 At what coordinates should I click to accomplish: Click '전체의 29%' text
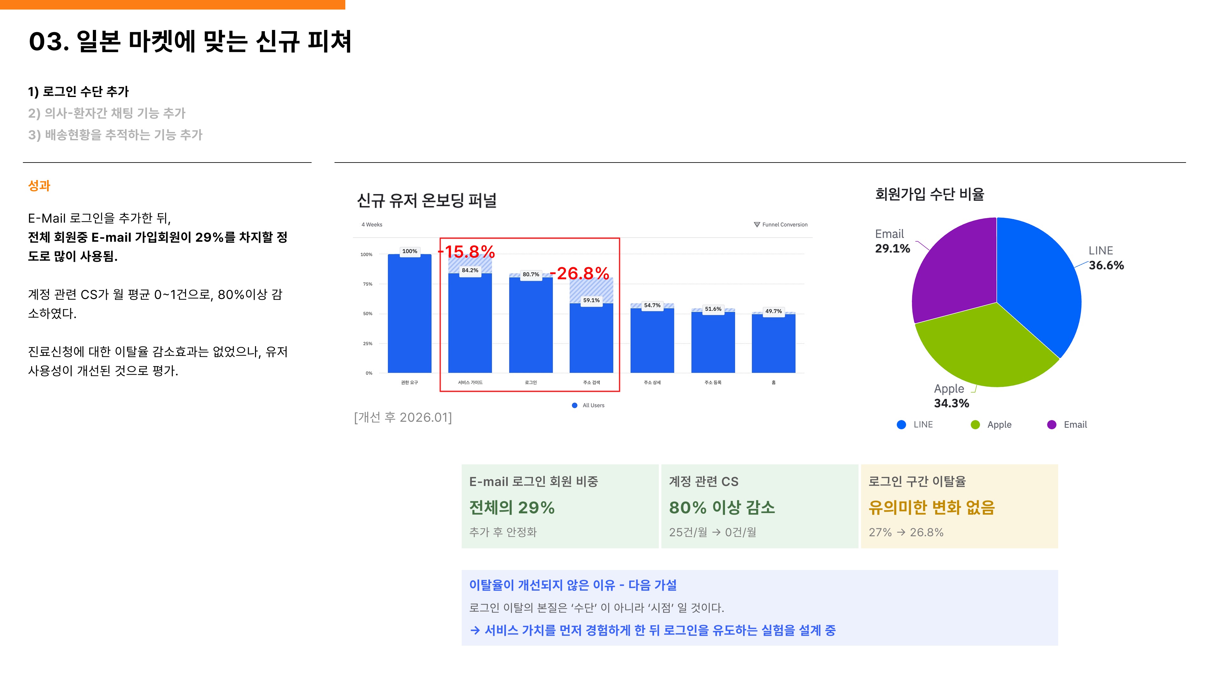(x=512, y=508)
